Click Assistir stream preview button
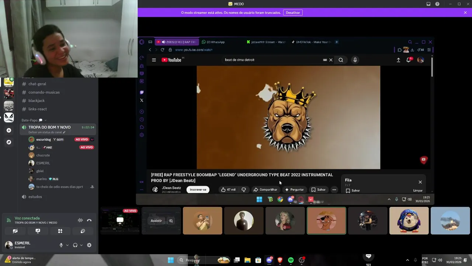Image resolution: width=472 pixels, height=266 pixels. 156,221
